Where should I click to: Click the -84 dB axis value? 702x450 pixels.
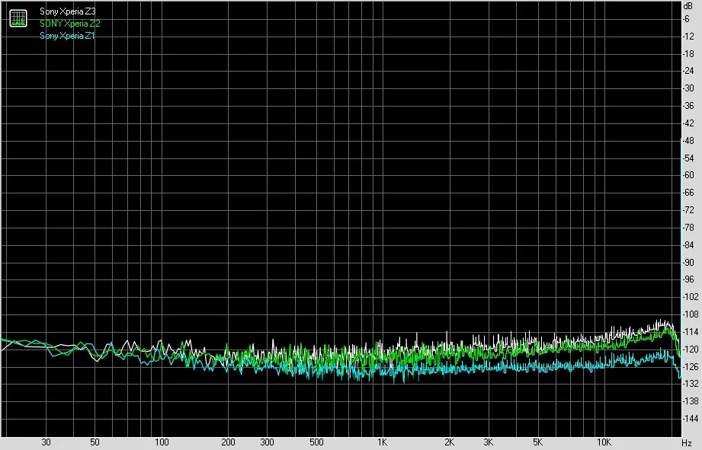tap(688, 244)
